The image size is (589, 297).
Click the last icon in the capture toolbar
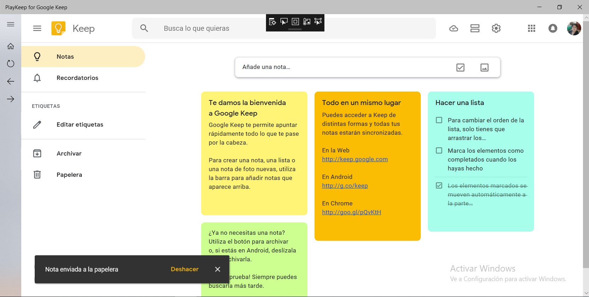pyautogui.click(x=318, y=22)
